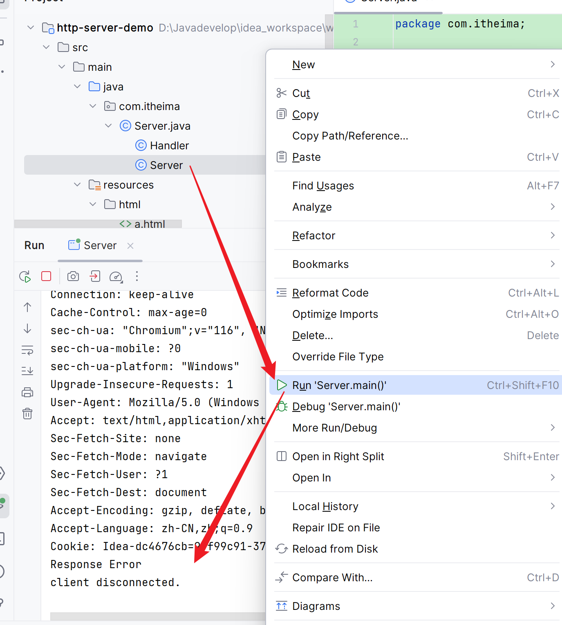Select the Server class in tree
Viewport: 562px width, 625px height.
pos(145,165)
